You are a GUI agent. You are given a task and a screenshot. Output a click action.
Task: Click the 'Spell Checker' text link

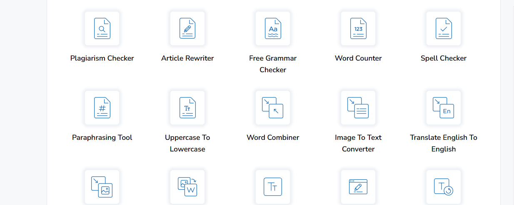point(444,59)
